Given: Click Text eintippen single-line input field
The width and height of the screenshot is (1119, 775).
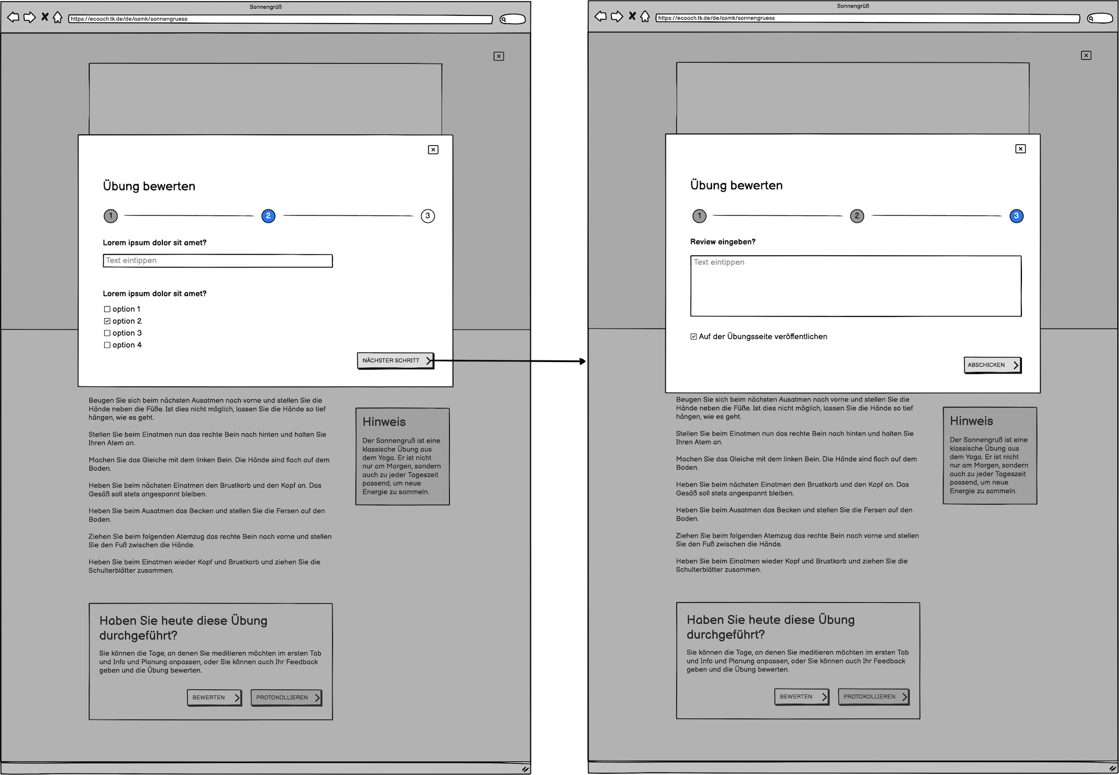Looking at the screenshot, I should pyautogui.click(x=218, y=261).
